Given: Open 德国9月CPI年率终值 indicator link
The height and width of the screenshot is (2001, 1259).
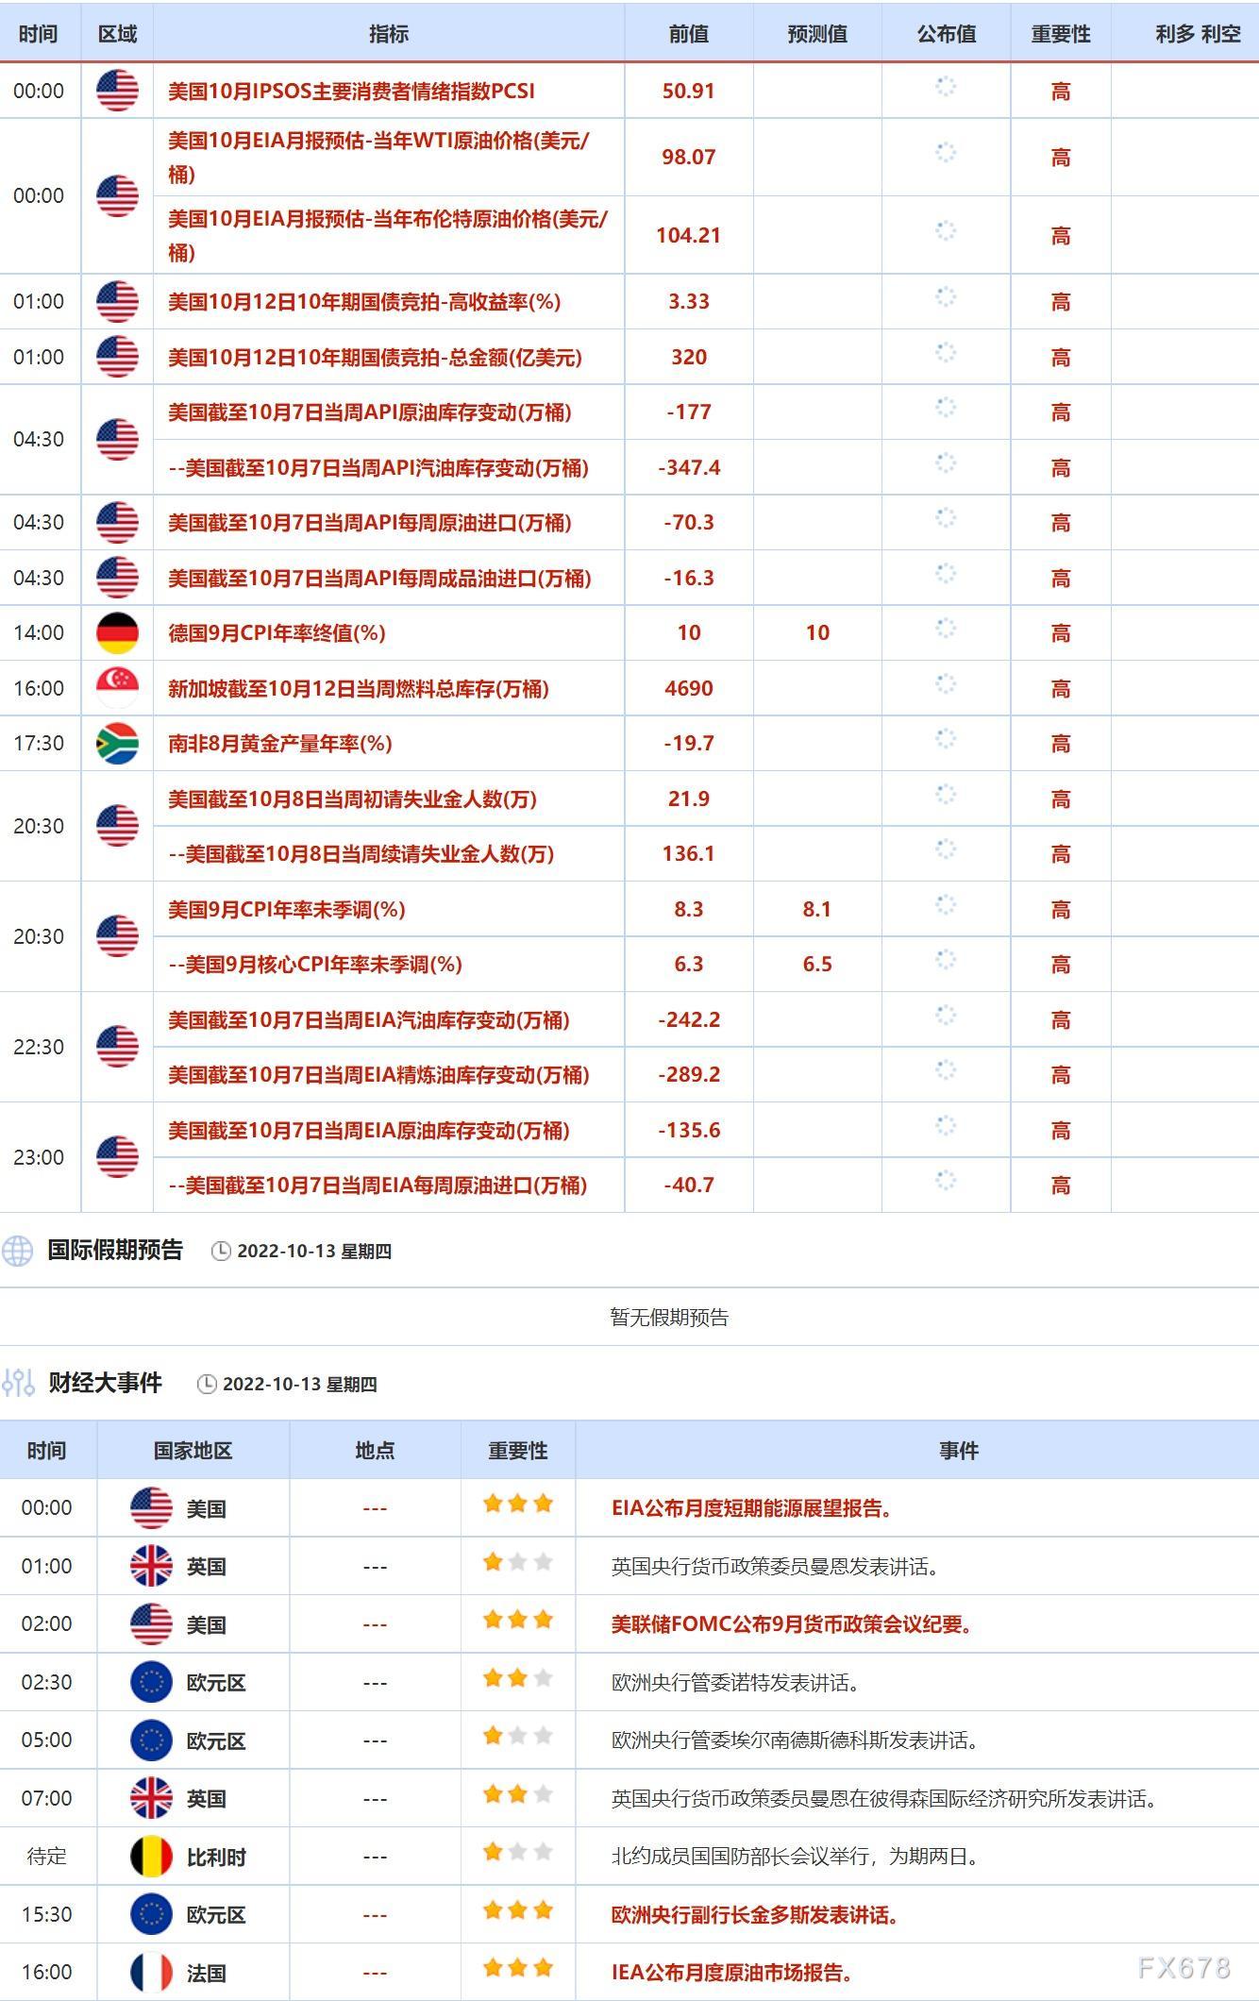Looking at the screenshot, I should coord(277,633).
